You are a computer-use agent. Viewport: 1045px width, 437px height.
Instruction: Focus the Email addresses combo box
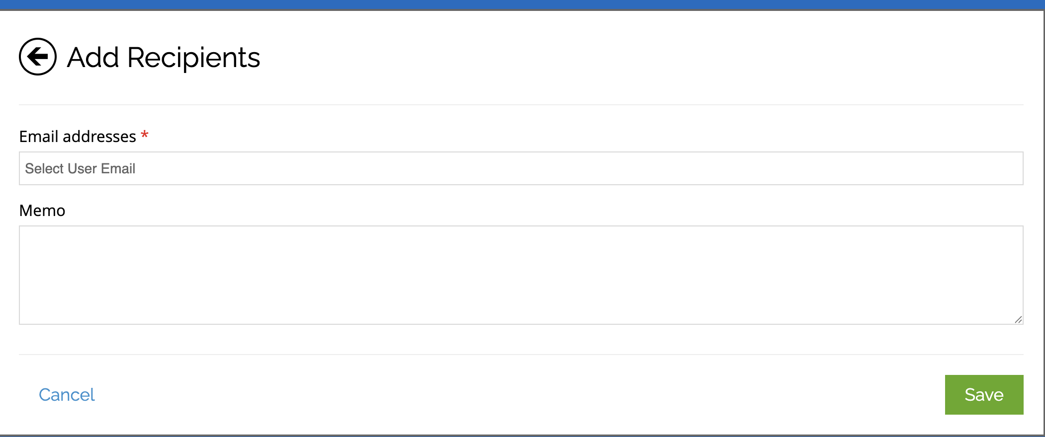click(521, 168)
